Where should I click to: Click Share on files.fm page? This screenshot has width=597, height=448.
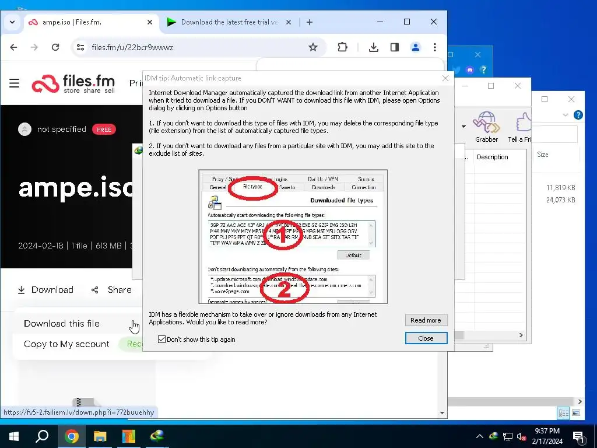(x=111, y=290)
